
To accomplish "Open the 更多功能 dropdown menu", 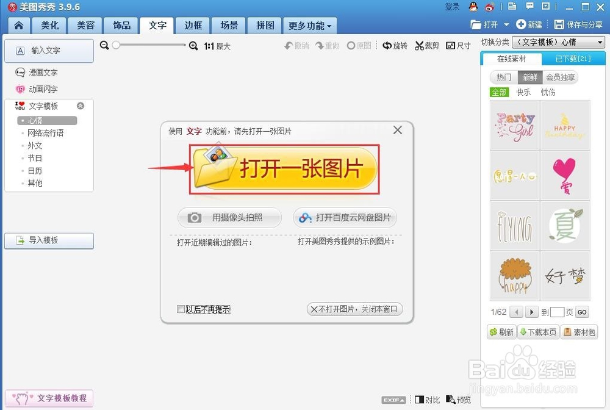I will 309,26.
